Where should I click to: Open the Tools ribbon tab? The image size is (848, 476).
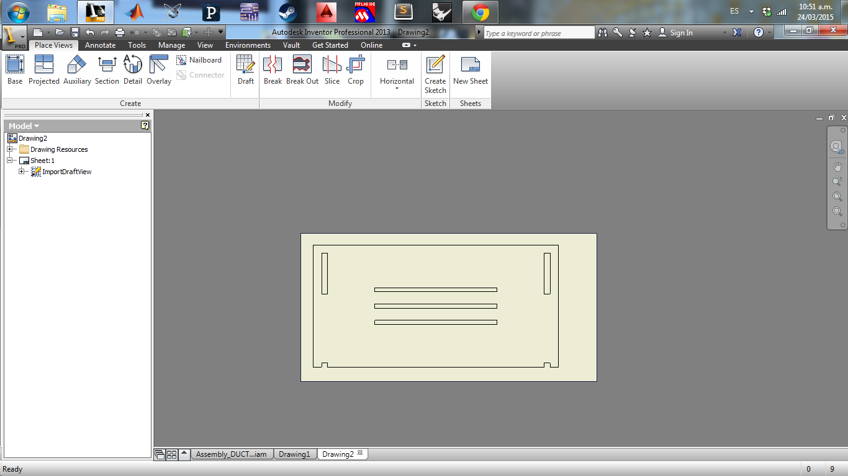coord(137,45)
